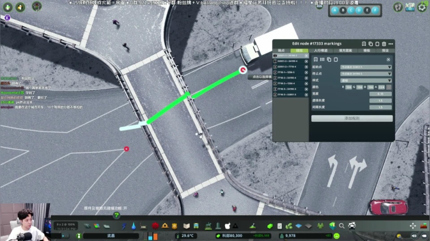Click the magnifier search icon in toolbar
Viewport: 430px width, 241px height.
342,226
